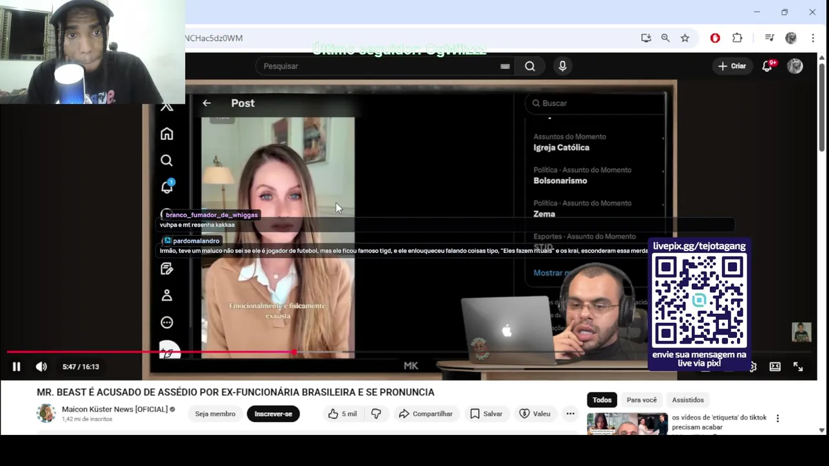Select the Todos filter chip
The image size is (829, 466).
tap(602, 400)
